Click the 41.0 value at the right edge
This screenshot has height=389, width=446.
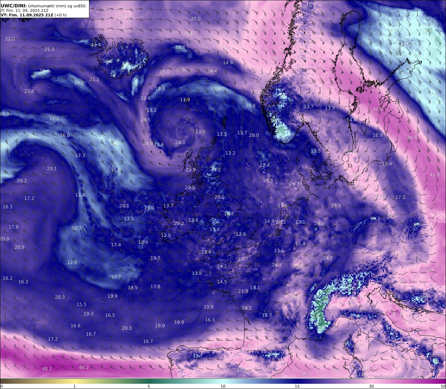[x=435, y=174]
